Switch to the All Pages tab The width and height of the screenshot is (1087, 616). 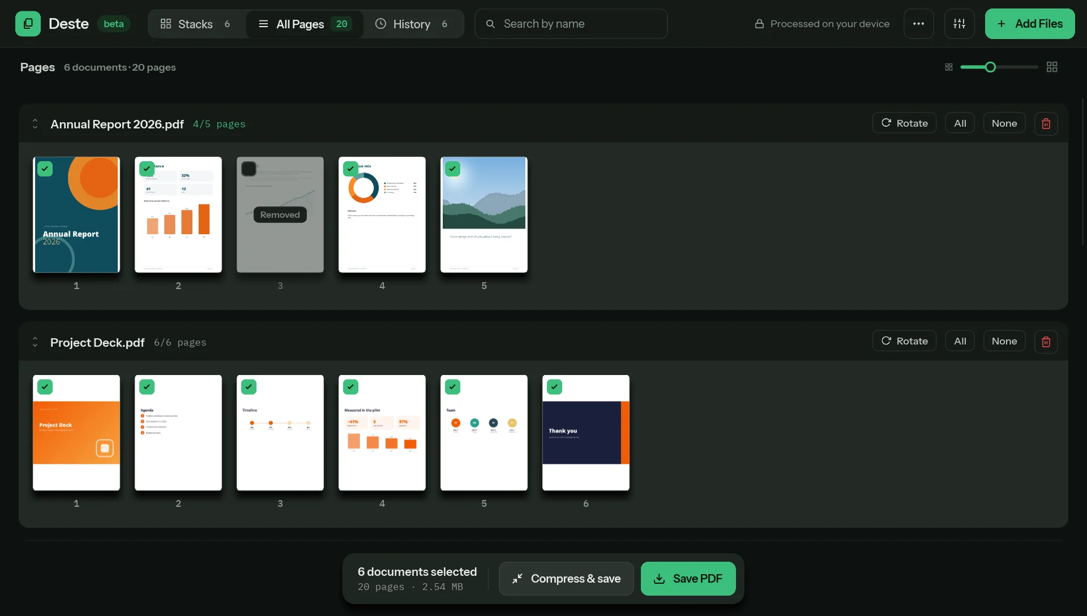(305, 24)
